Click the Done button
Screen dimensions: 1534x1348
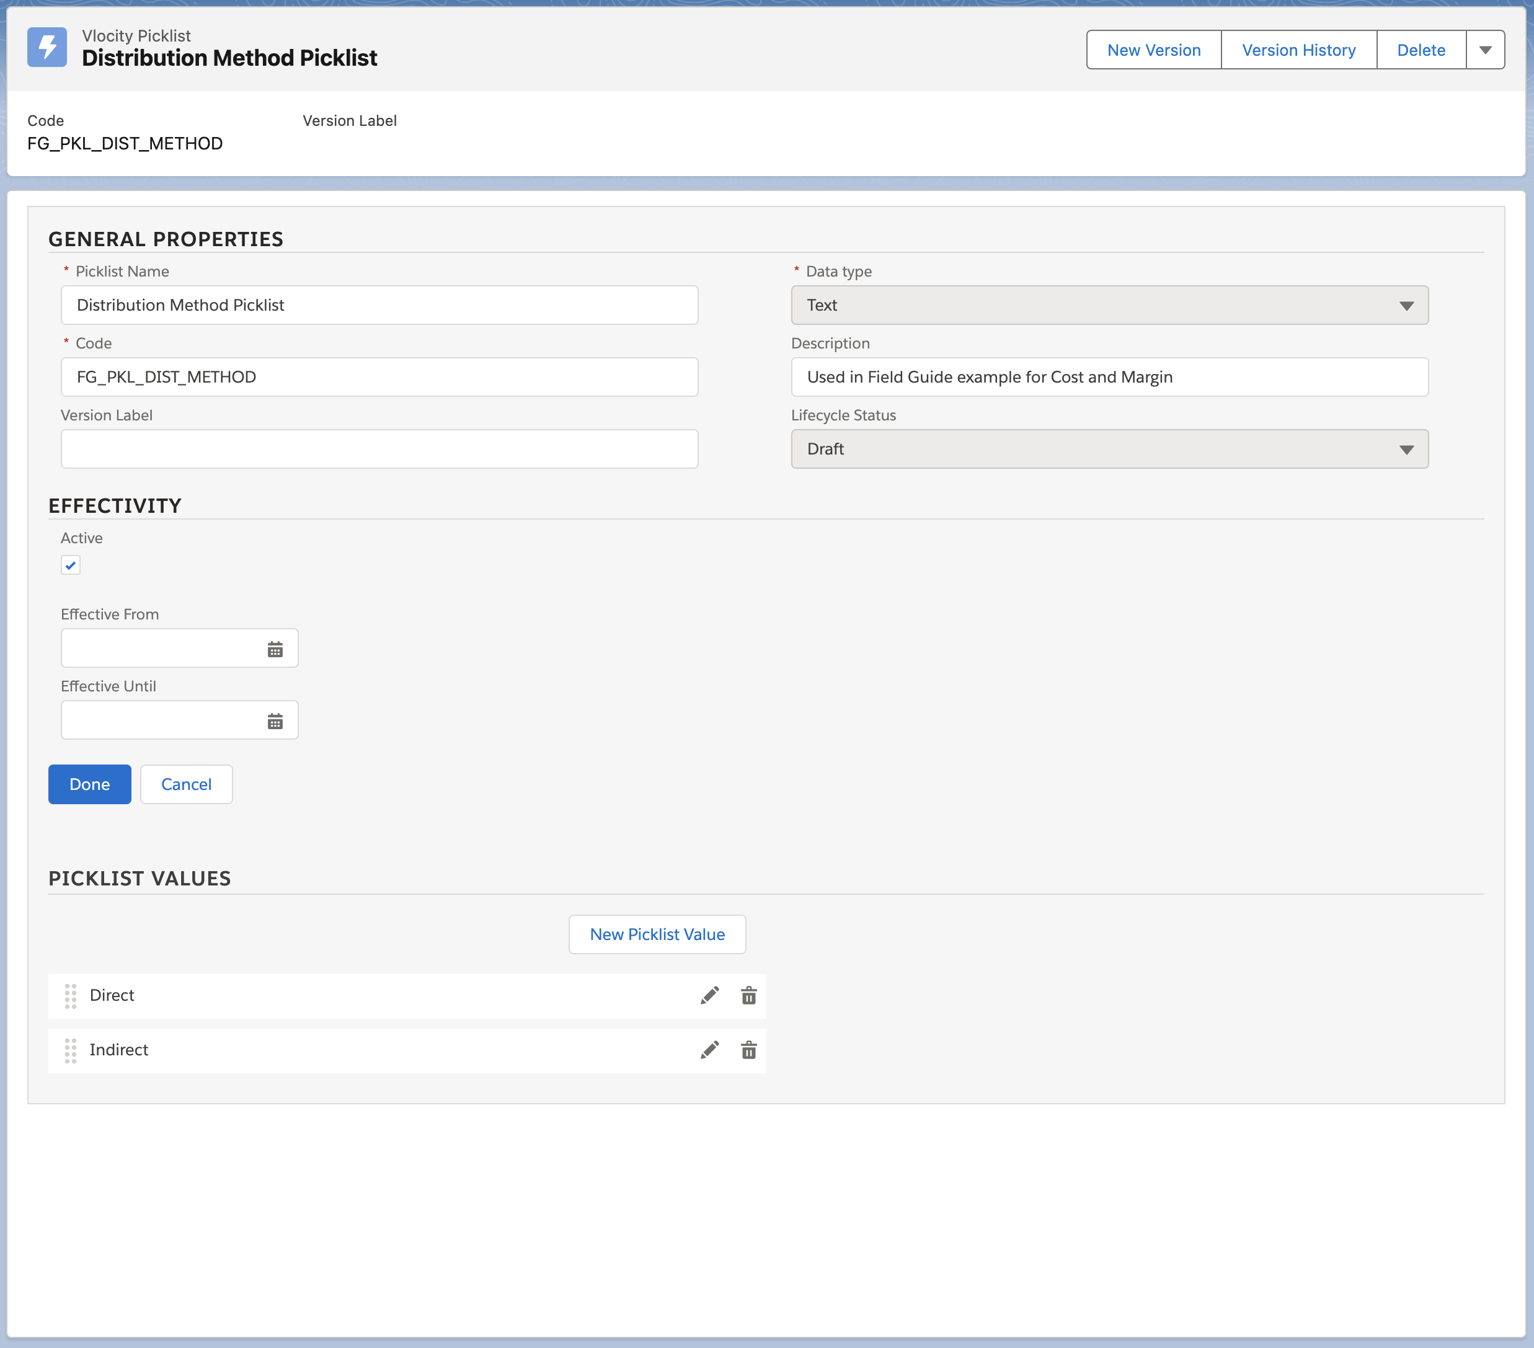coord(89,784)
